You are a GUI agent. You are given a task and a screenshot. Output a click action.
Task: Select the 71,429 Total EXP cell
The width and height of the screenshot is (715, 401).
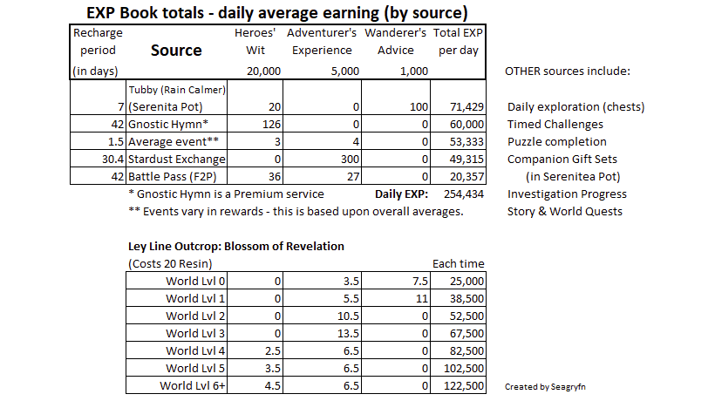[465, 106]
